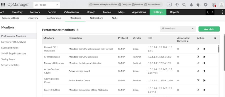This screenshot has height=97, width=225.
Task: Open the Alarms menu tab
Action: [x=106, y=12]
